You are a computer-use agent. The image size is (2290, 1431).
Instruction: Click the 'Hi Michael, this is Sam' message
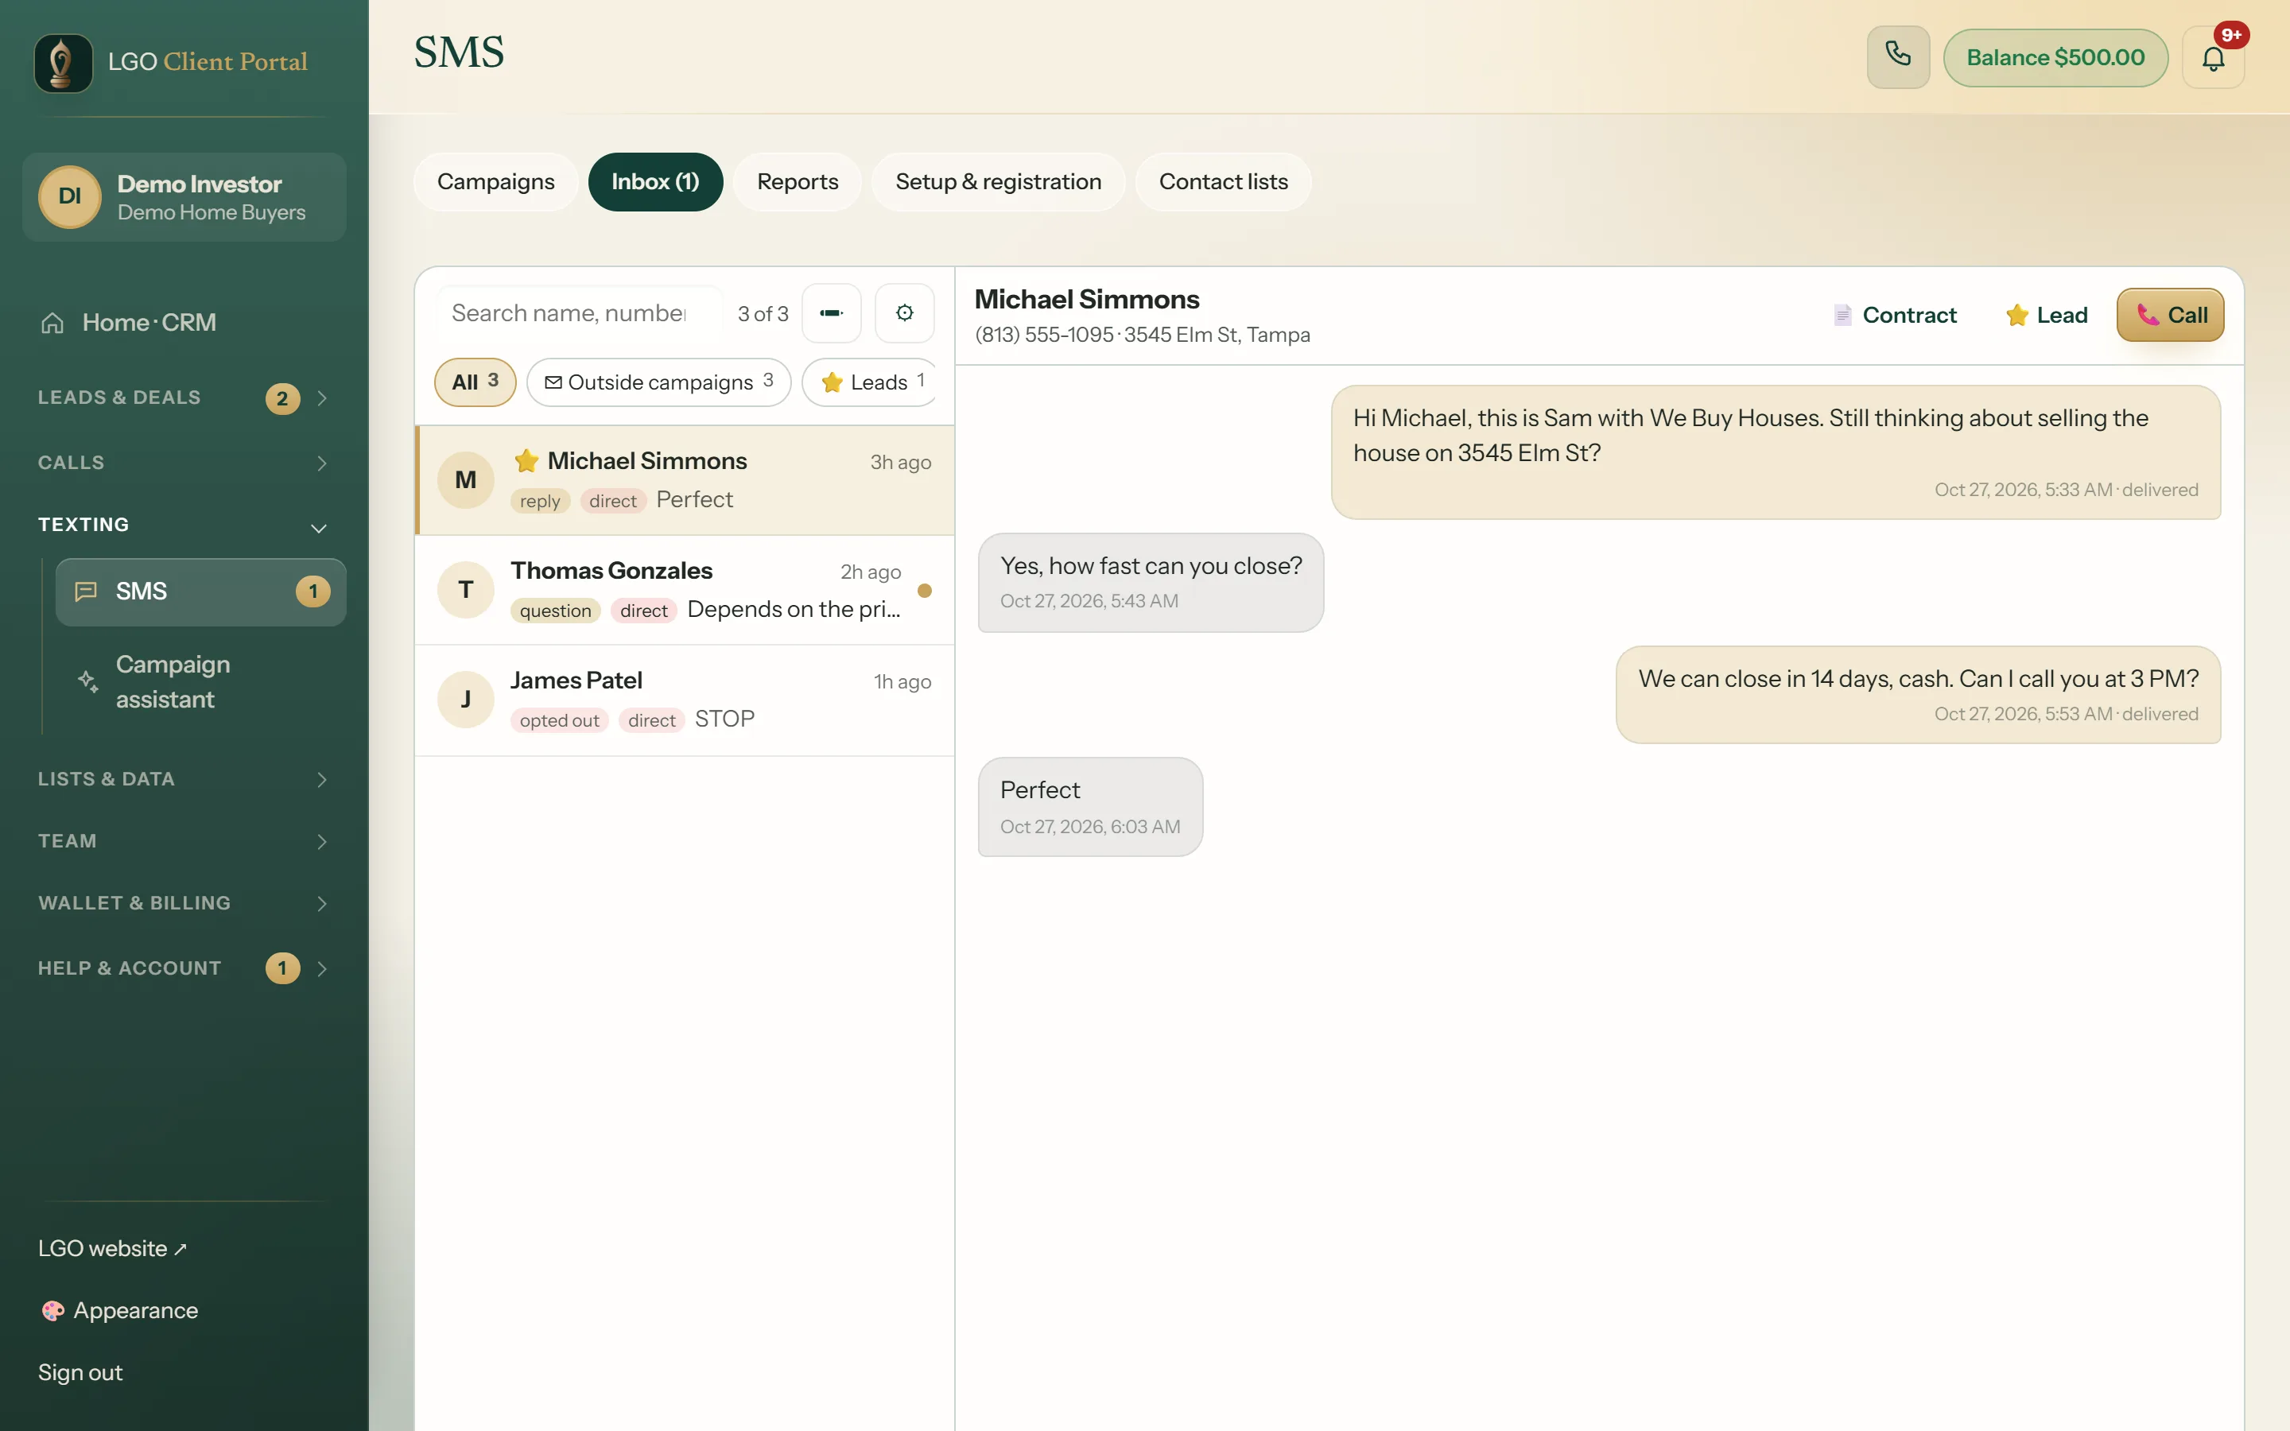[1776, 452]
